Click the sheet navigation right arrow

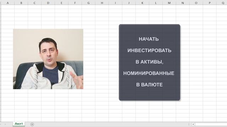(x=5, y=124)
